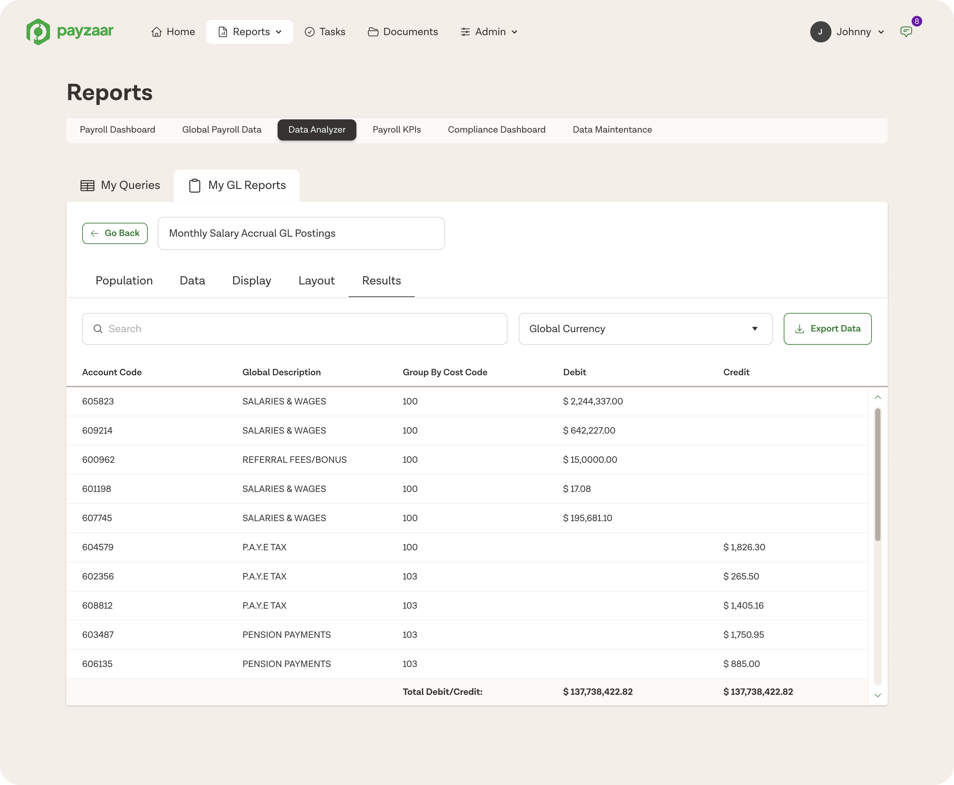954x785 pixels.
Task: Click the Go Back button
Action: click(x=115, y=233)
